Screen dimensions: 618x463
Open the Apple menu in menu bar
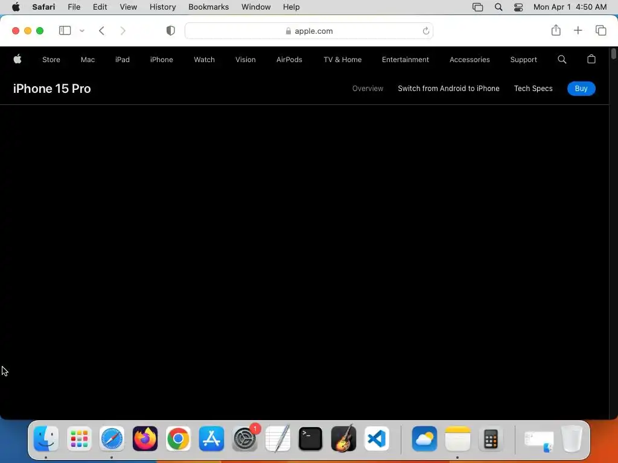[x=16, y=7]
